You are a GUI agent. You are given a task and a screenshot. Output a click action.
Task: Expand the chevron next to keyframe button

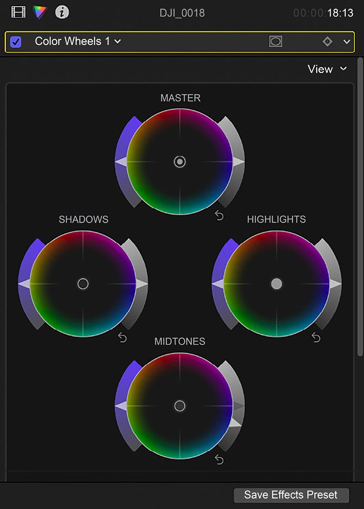coord(347,41)
